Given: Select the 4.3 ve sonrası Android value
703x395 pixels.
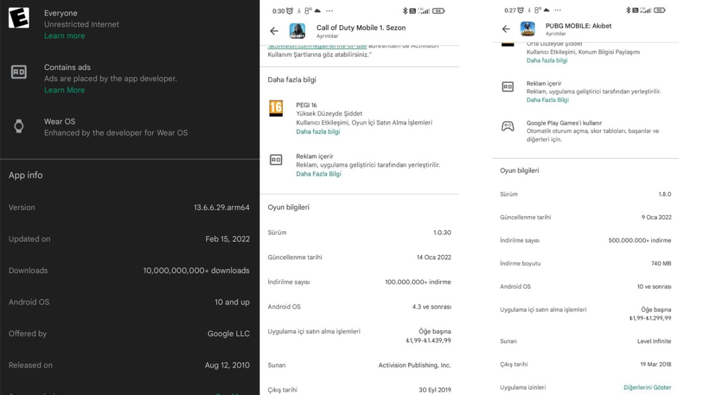Looking at the screenshot, I should click(431, 307).
